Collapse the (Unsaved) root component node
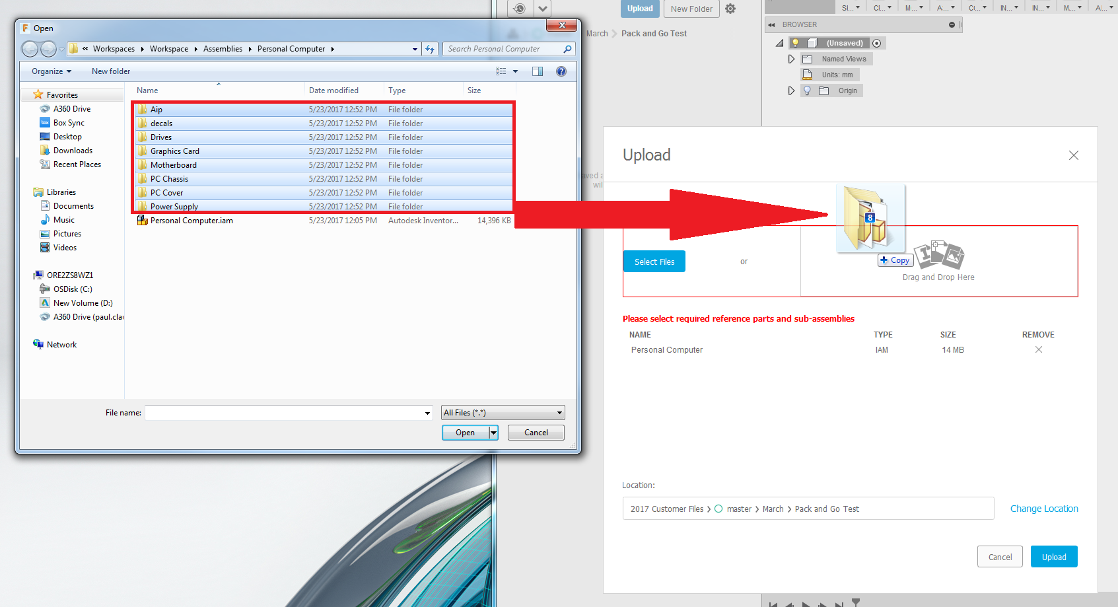 pyautogui.click(x=779, y=43)
